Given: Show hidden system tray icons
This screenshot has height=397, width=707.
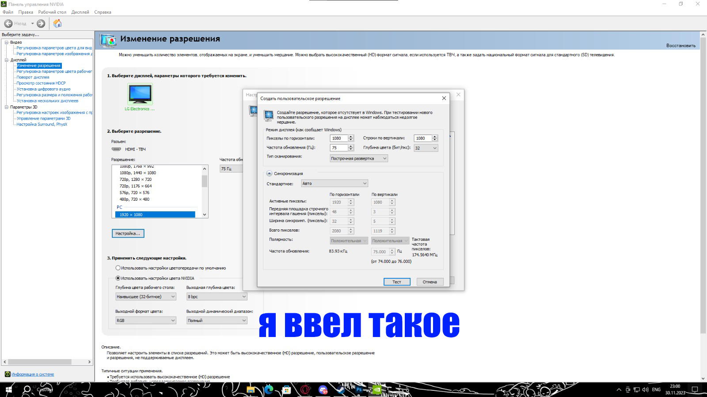Looking at the screenshot, I should click(x=619, y=390).
